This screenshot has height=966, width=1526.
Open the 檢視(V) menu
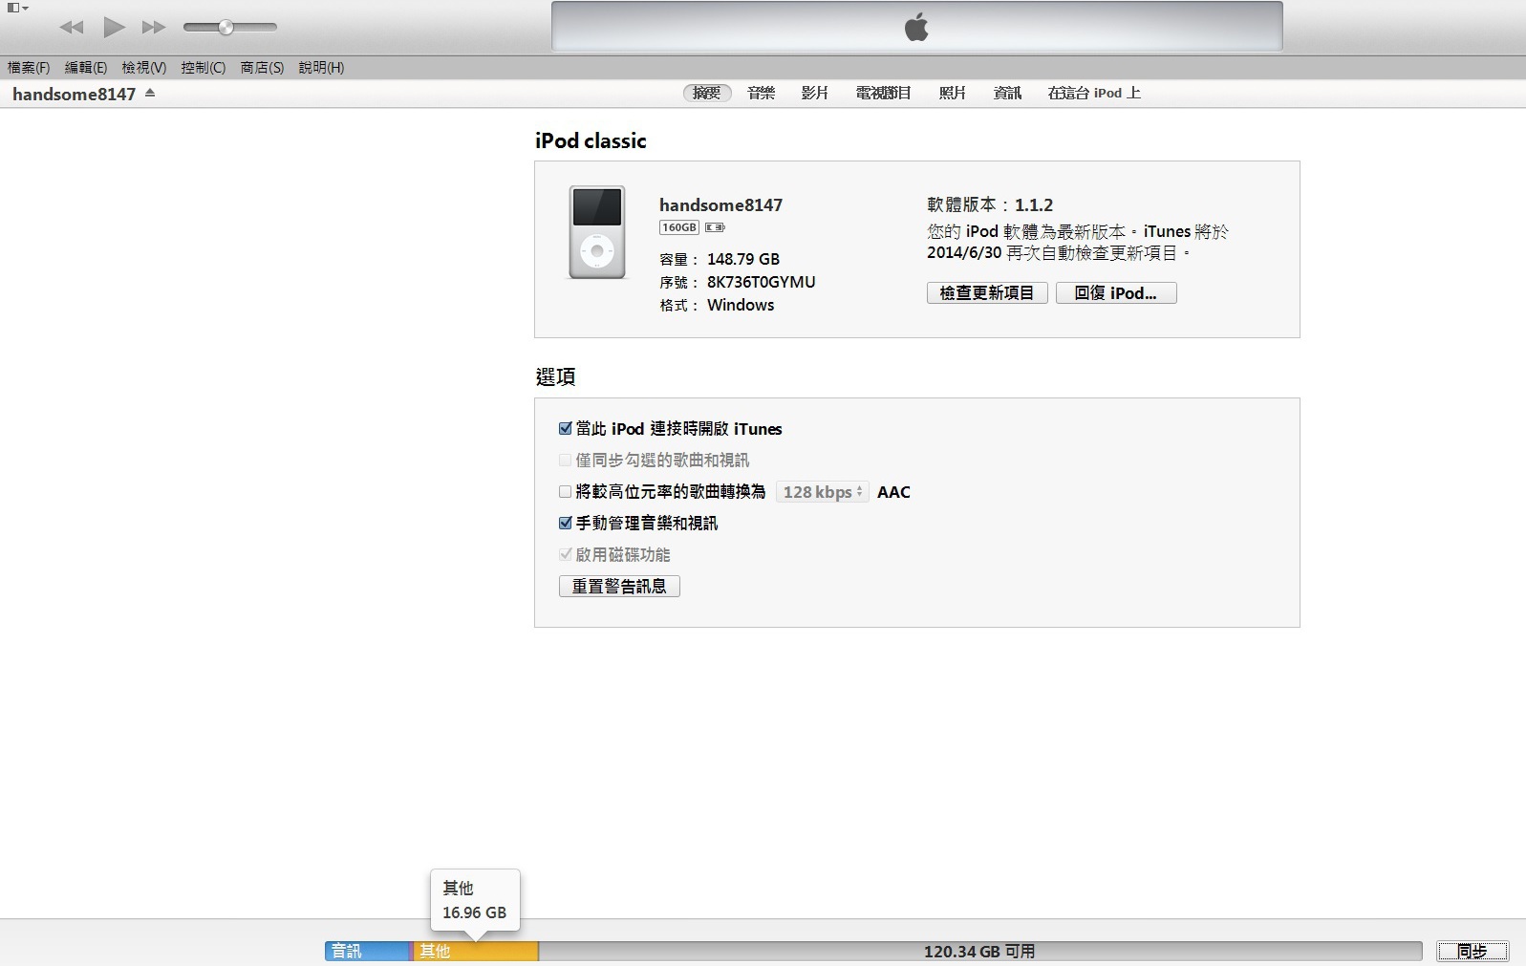144,68
